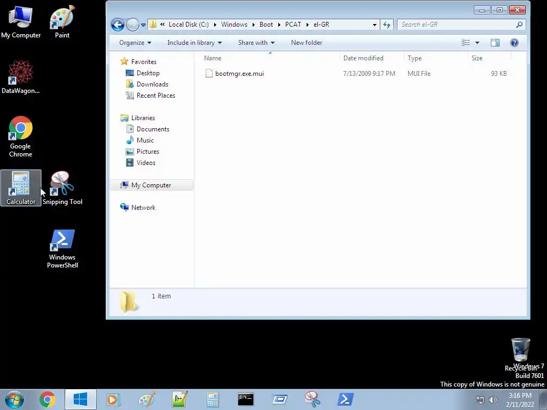Select My Computer in navigation pane
The height and width of the screenshot is (410, 547).
tap(151, 185)
